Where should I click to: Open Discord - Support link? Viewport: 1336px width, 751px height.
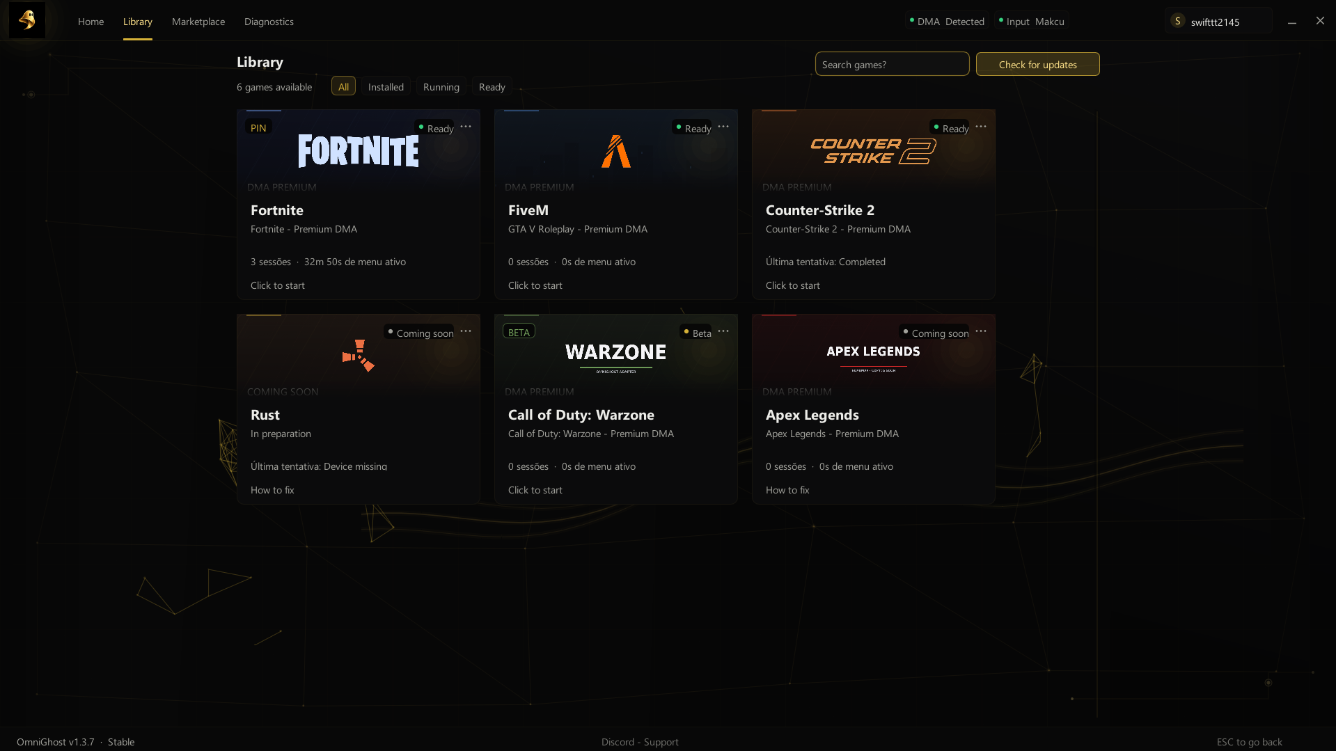tap(640, 742)
